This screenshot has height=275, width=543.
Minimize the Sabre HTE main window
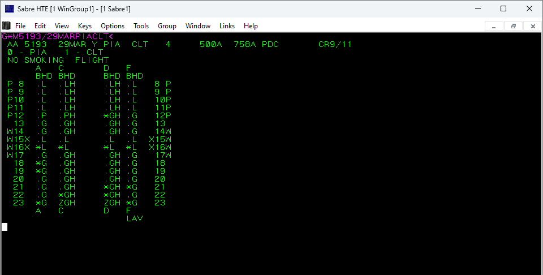click(477, 8)
